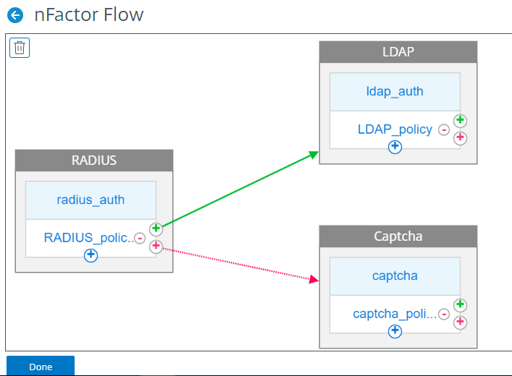This screenshot has width=512, height=376.
Task: Click red plus beside LDAP_policy
Action: 460,138
